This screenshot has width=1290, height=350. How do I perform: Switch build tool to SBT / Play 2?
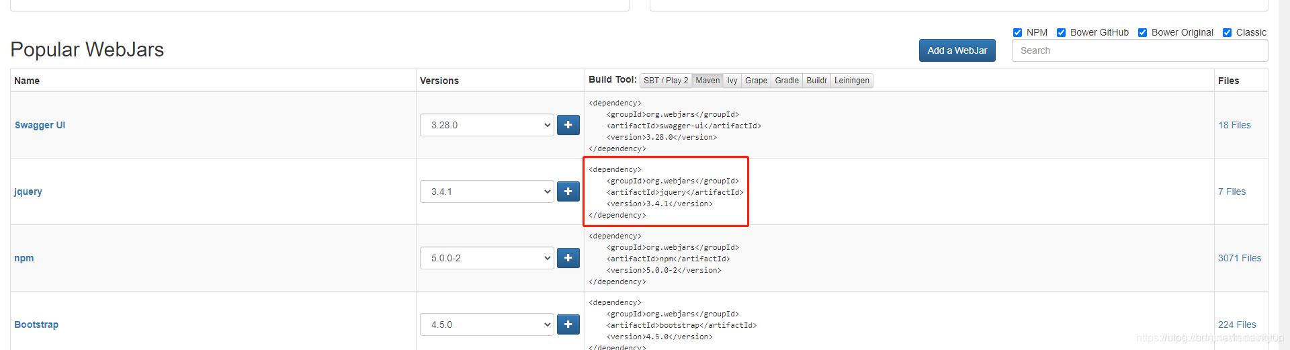click(666, 81)
